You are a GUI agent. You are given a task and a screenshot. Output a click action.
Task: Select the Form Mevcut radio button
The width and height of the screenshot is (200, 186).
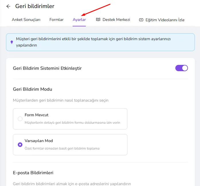pos(20,119)
